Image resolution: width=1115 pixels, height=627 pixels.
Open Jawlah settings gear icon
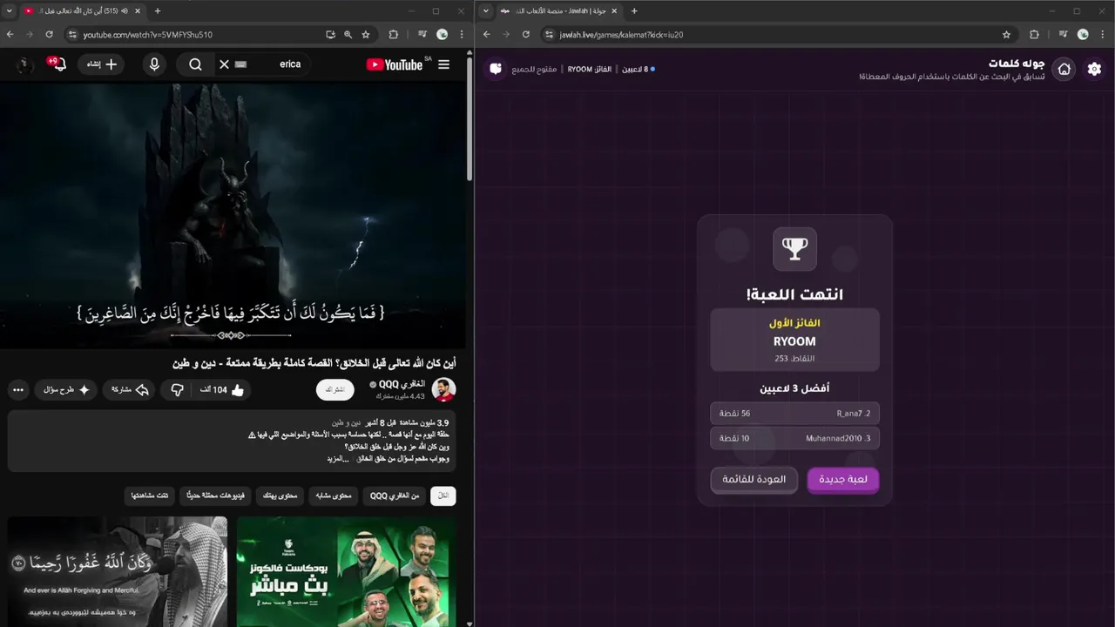coord(1094,69)
